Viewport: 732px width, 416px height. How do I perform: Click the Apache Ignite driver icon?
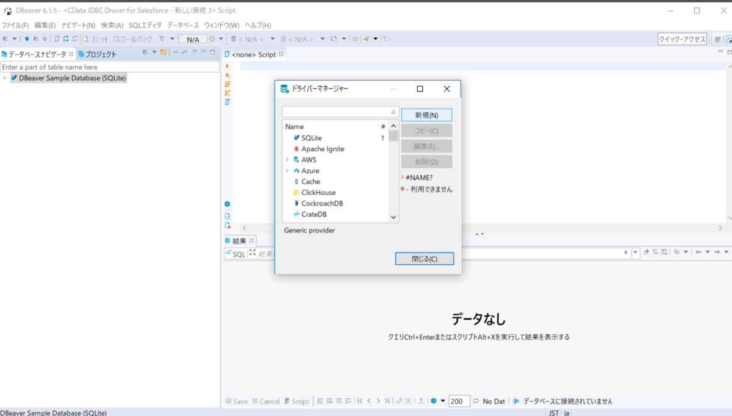(x=296, y=149)
